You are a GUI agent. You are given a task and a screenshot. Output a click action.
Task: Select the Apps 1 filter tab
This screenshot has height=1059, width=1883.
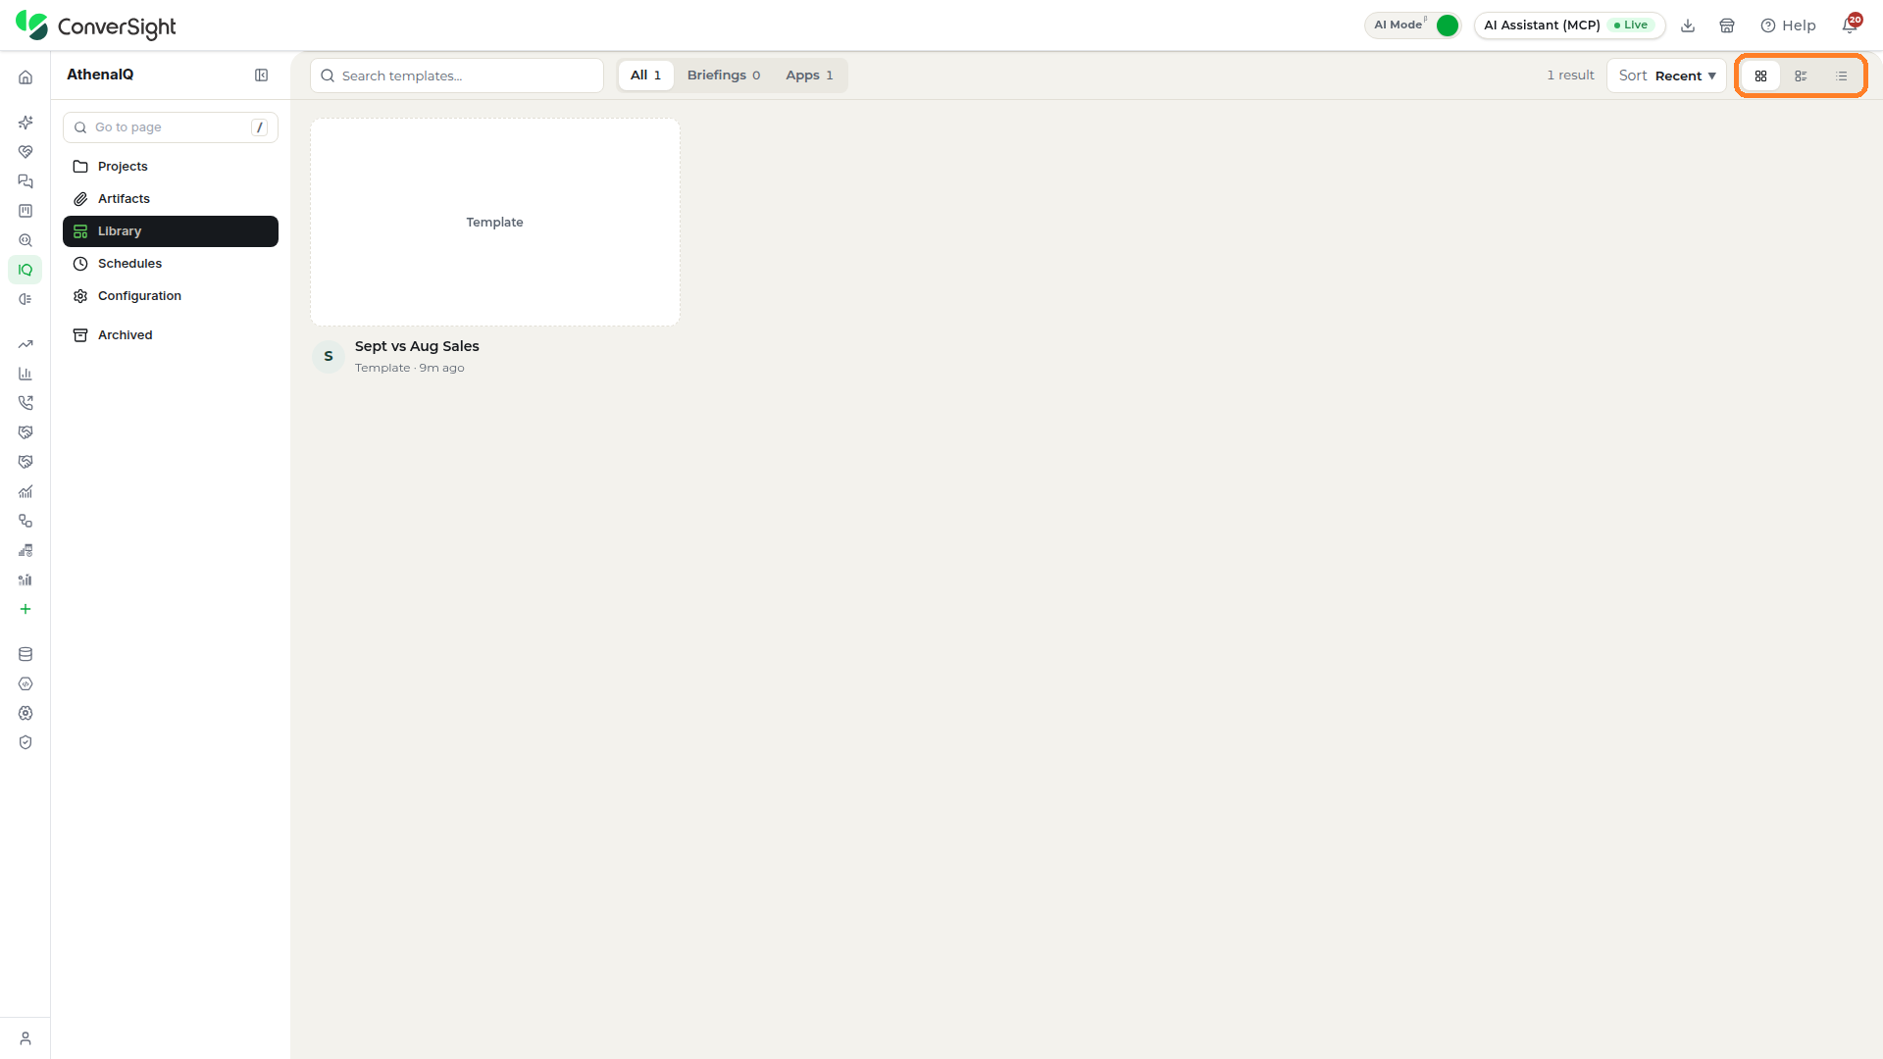[809, 76]
